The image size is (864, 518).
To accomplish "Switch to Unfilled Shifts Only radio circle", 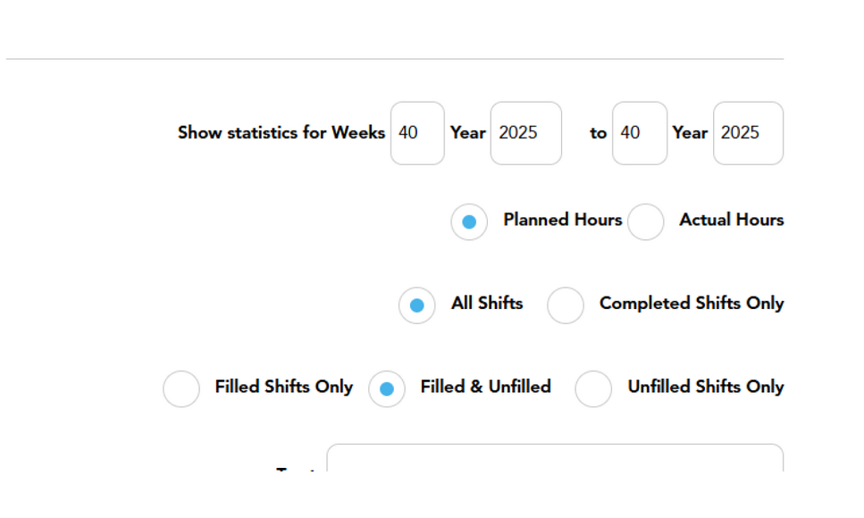I will coord(593,389).
